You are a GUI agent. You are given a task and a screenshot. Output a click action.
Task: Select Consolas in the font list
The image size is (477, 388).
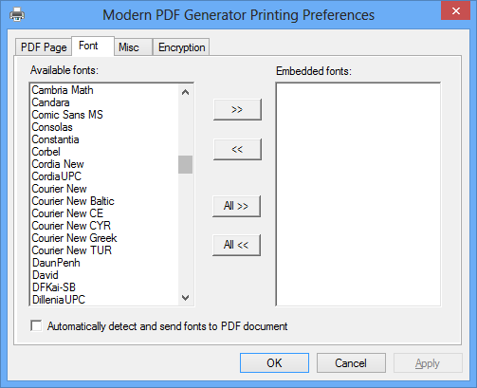(52, 127)
